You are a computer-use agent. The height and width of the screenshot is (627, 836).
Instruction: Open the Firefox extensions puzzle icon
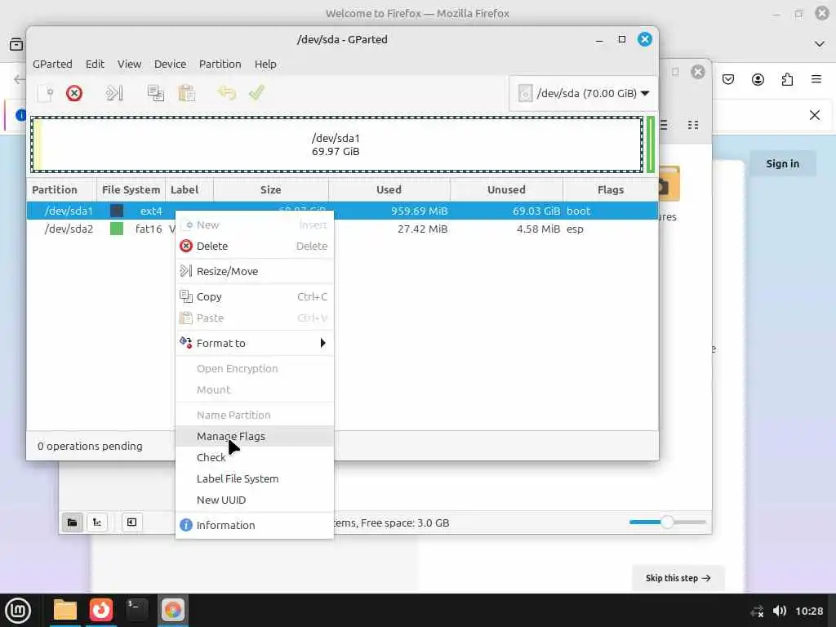pyautogui.click(x=787, y=79)
